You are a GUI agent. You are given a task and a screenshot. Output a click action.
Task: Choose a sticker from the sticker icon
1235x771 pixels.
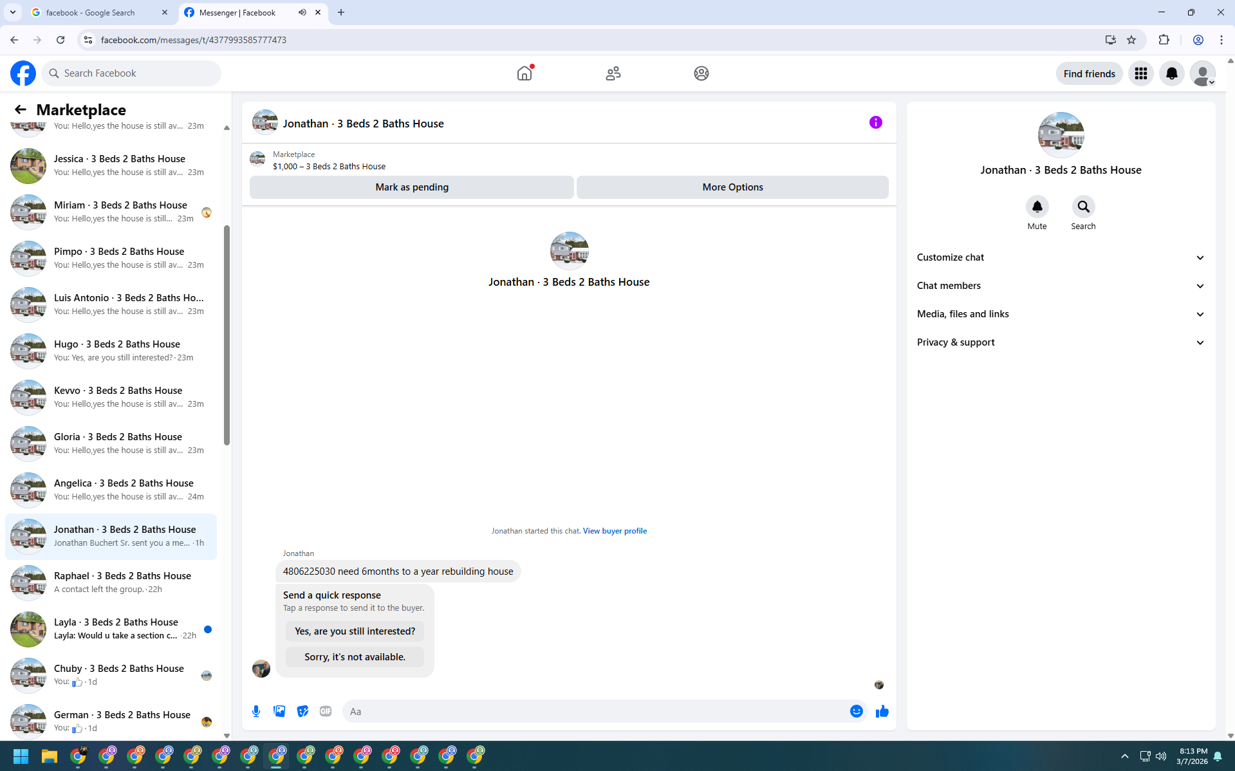(x=302, y=711)
